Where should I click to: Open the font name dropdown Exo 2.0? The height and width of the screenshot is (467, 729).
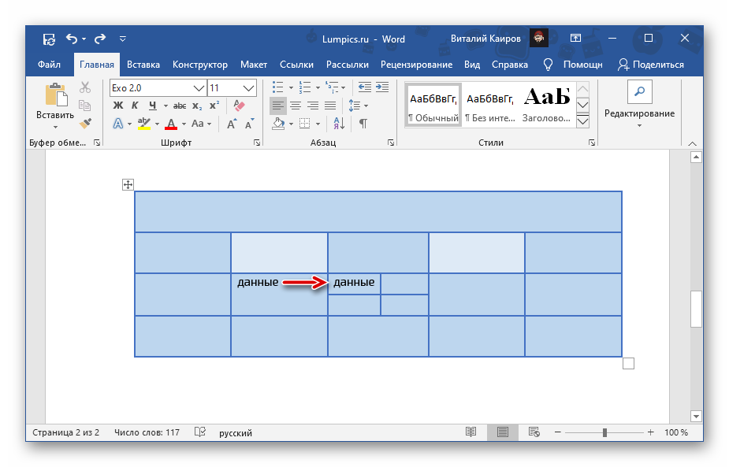pyautogui.click(x=199, y=87)
